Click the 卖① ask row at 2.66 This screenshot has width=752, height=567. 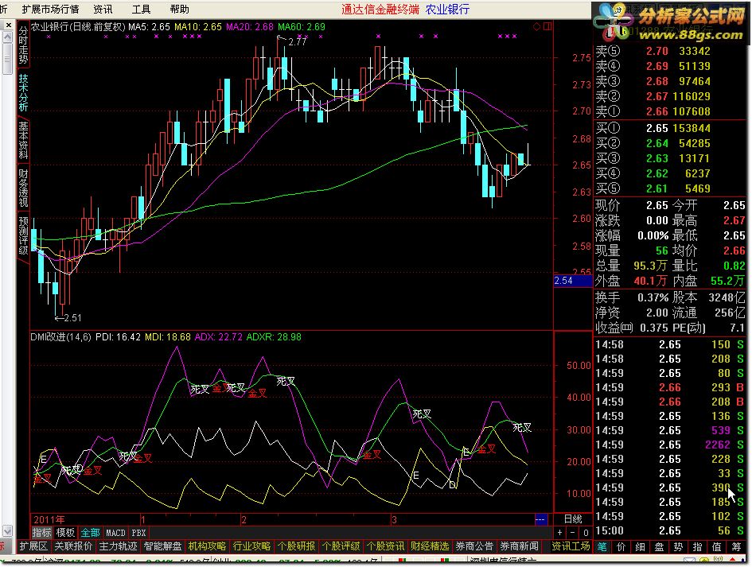click(x=670, y=111)
